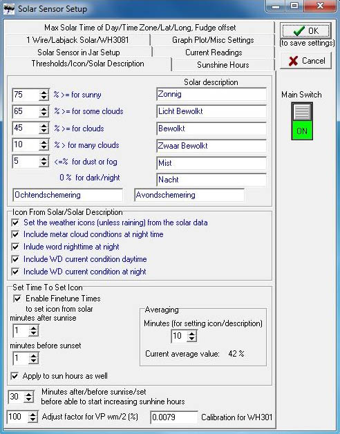This screenshot has height=434, width=340.
Task: Decrease the some clouds threshold spinner
Action: 44,114
